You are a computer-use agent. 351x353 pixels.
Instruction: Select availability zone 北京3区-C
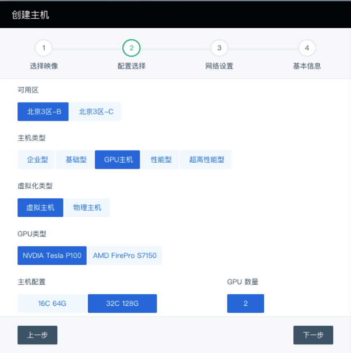coord(95,112)
